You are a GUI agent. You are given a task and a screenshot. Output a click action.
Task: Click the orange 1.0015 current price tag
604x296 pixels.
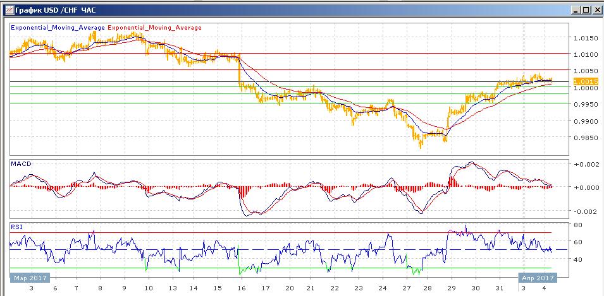[x=586, y=81]
